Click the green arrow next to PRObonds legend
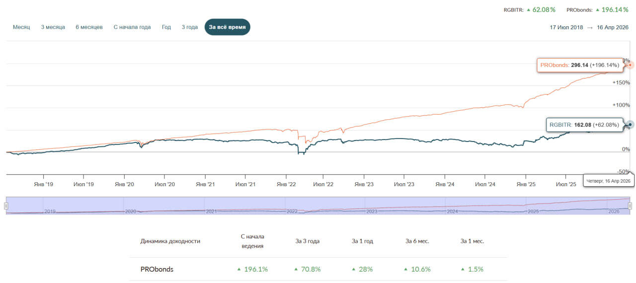This screenshot has height=283, width=636. coord(598,9)
